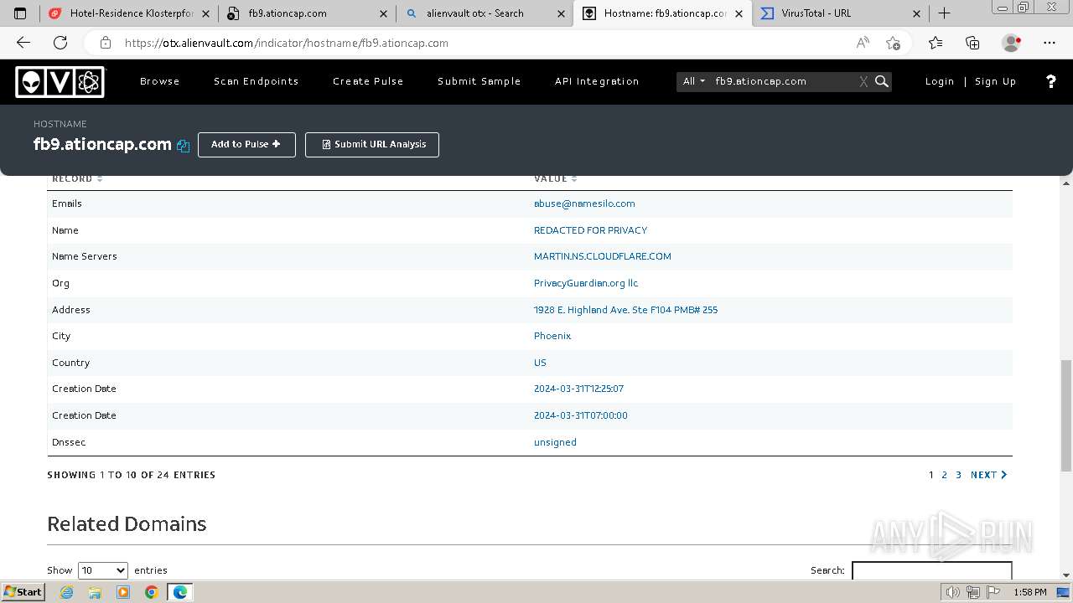The width and height of the screenshot is (1073, 603).
Task: Click the Sign Up link
Action: (996, 81)
